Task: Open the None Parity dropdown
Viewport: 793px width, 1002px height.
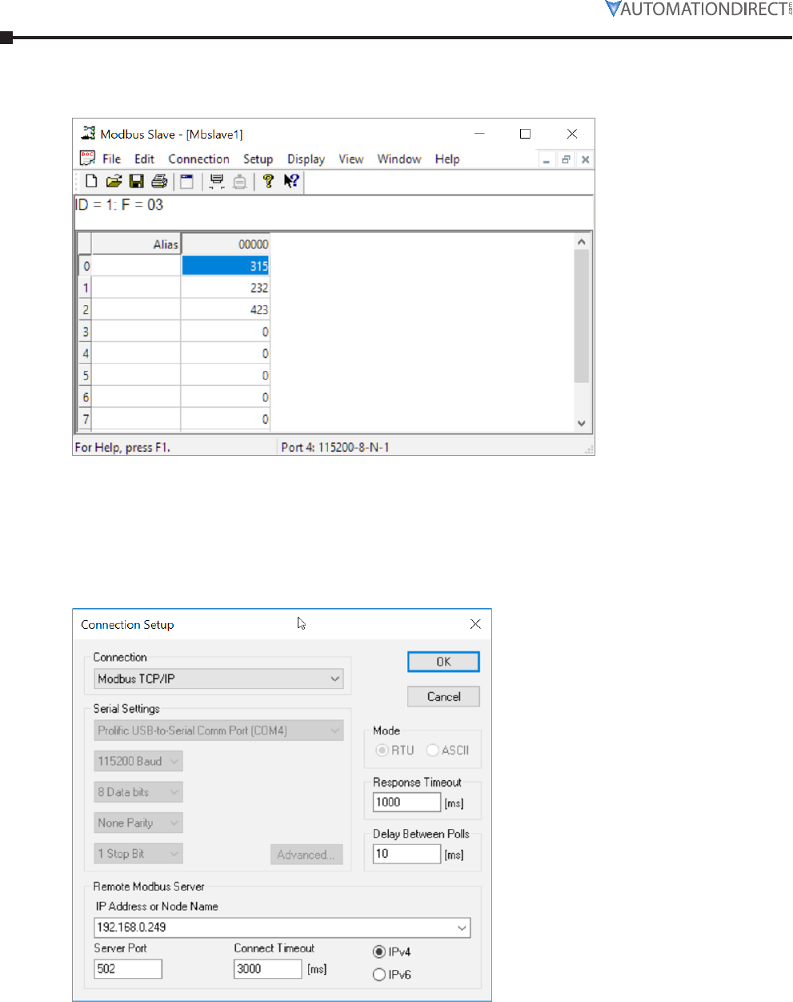Action: point(138,823)
